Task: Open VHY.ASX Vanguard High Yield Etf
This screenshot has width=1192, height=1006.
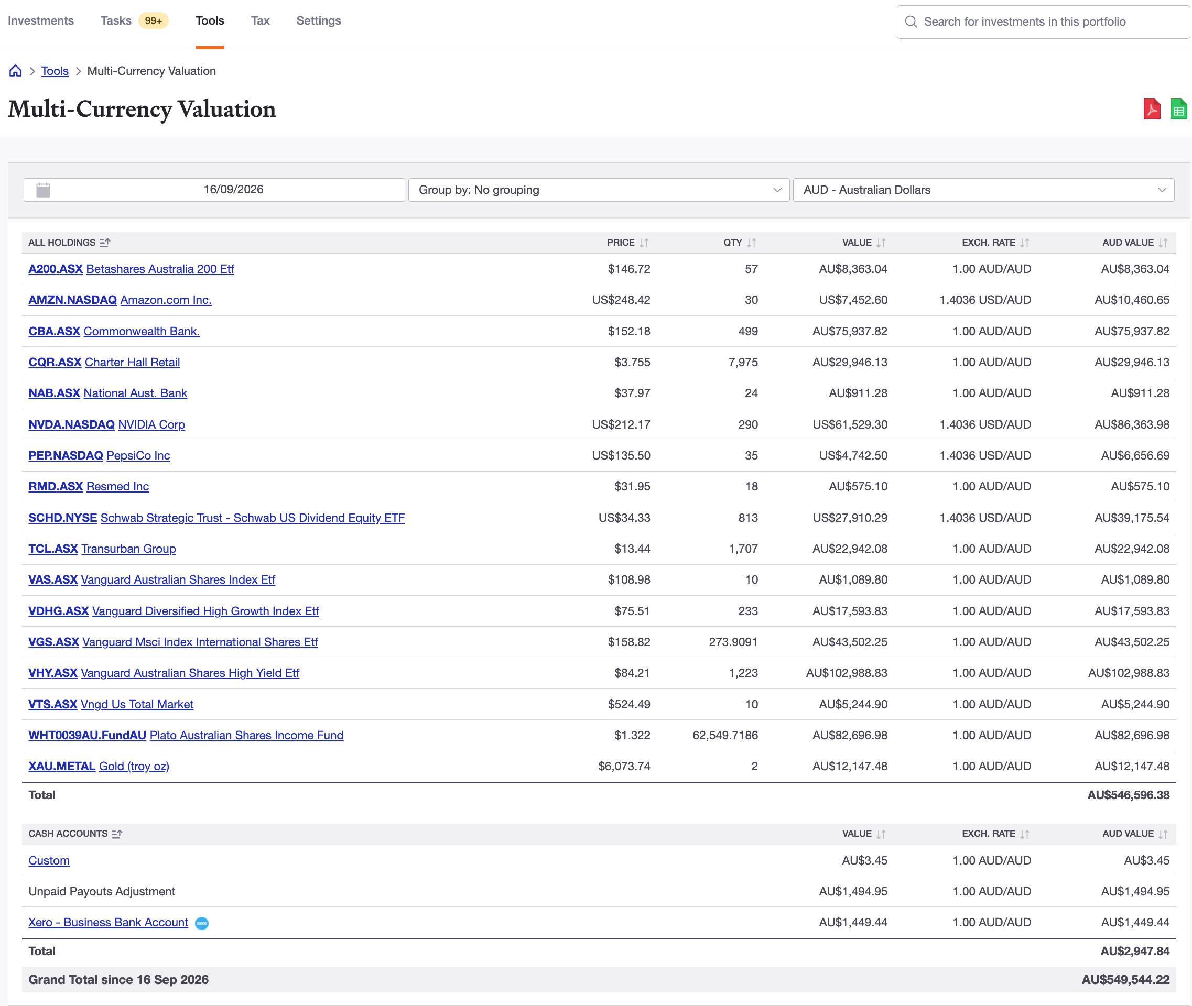Action: tap(164, 673)
